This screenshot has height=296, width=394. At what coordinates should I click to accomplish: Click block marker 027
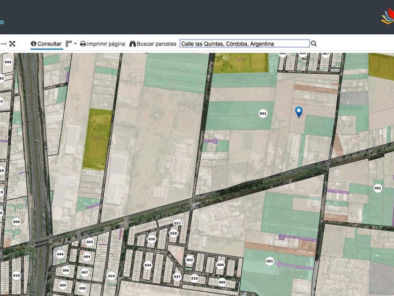[177, 223]
